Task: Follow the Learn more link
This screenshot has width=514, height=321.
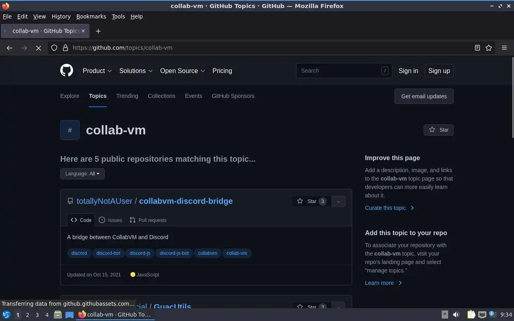Action: (383, 283)
